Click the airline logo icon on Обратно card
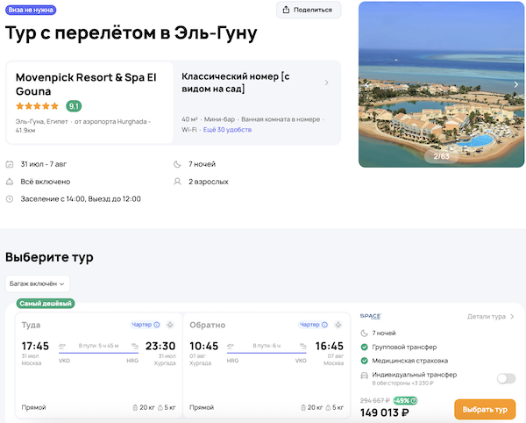The height and width of the screenshot is (423, 526). coord(338,325)
